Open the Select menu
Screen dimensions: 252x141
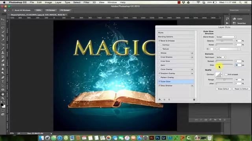tap(77, 2)
